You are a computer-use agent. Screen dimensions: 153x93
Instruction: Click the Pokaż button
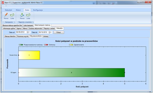pyautogui.click(x=59, y=32)
